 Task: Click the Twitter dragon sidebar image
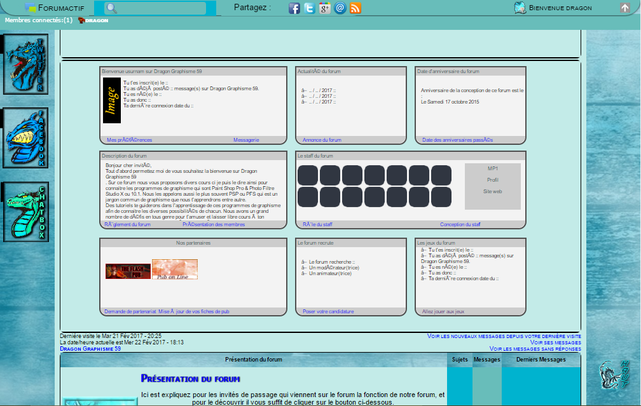pos(26,65)
